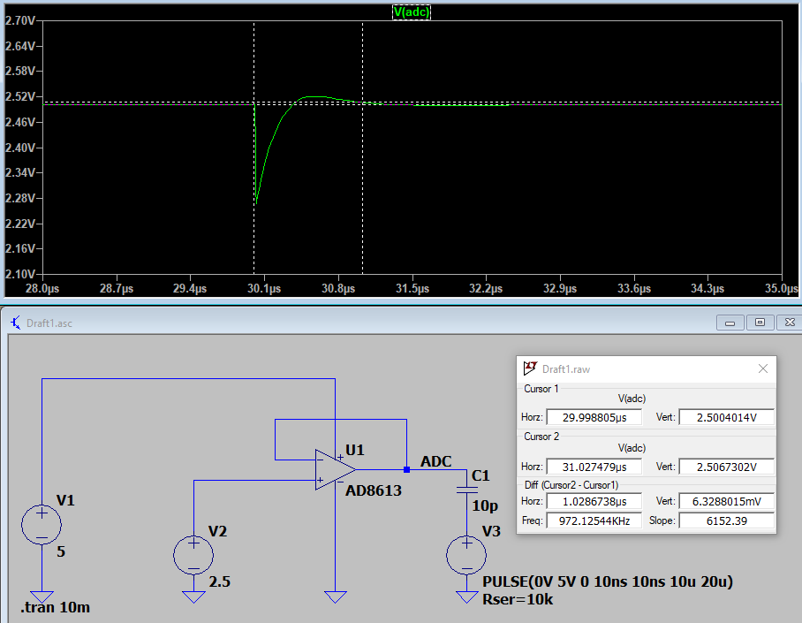The height and width of the screenshot is (623, 802).
Task: Click the ADC net node square
Action: (406, 469)
